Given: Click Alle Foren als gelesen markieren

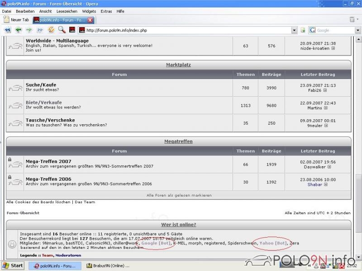Looking at the screenshot, I should pos(179,195).
